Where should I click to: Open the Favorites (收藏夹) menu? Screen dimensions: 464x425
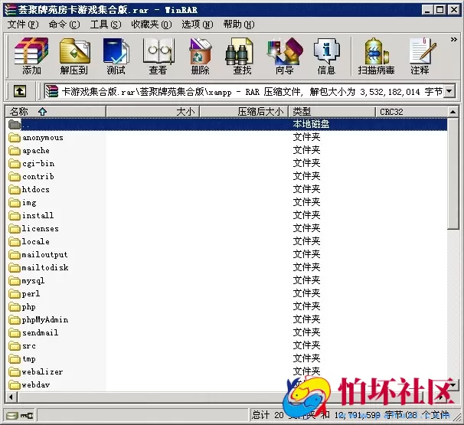click(152, 25)
